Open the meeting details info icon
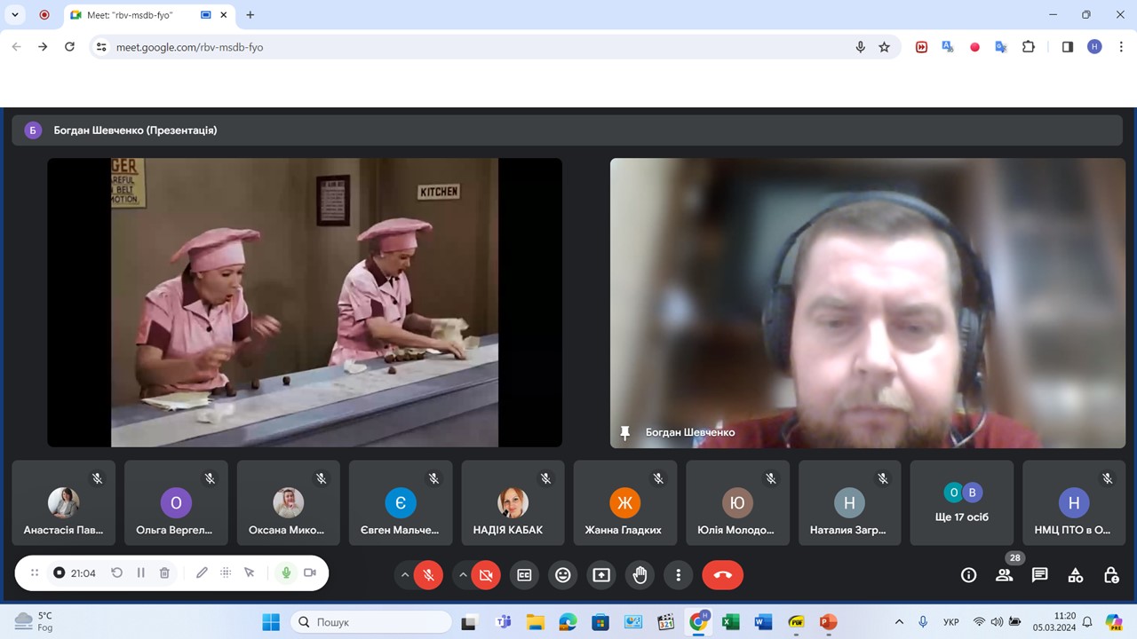 pos(968,575)
